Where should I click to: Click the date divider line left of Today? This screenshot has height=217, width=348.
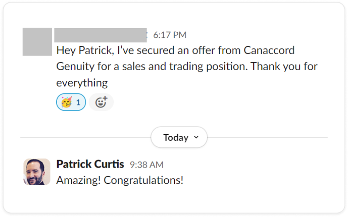coord(84,138)
